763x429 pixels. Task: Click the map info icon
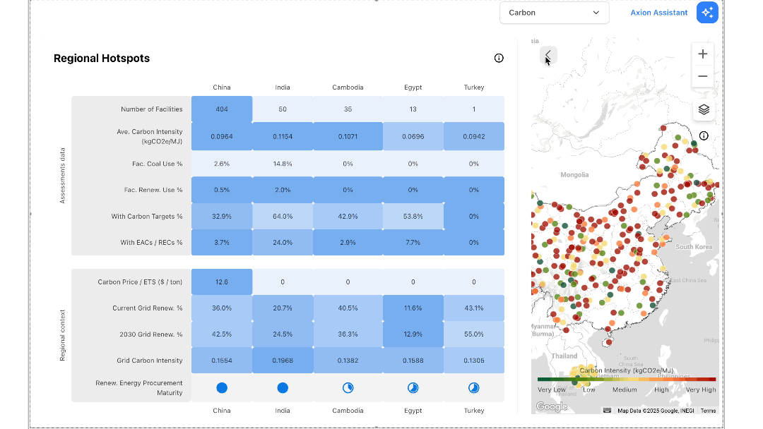[x=704, y=136]
